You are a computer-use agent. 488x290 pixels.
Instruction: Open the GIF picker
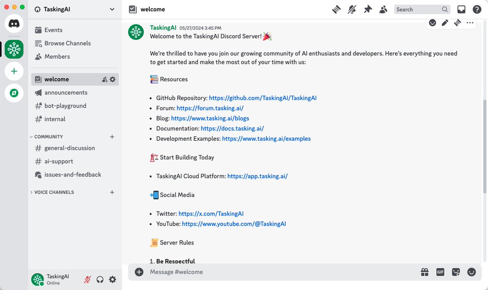pos(440,272)
